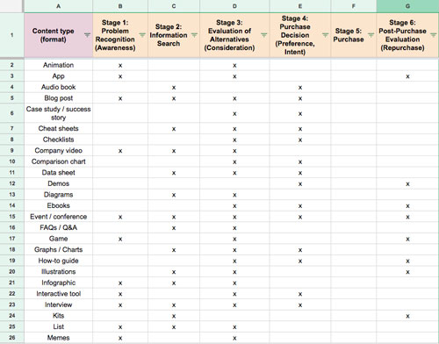Select the 'FAQs / Q&A' cell
This screenshot has width=439, height=344.
tap(58, 227)
